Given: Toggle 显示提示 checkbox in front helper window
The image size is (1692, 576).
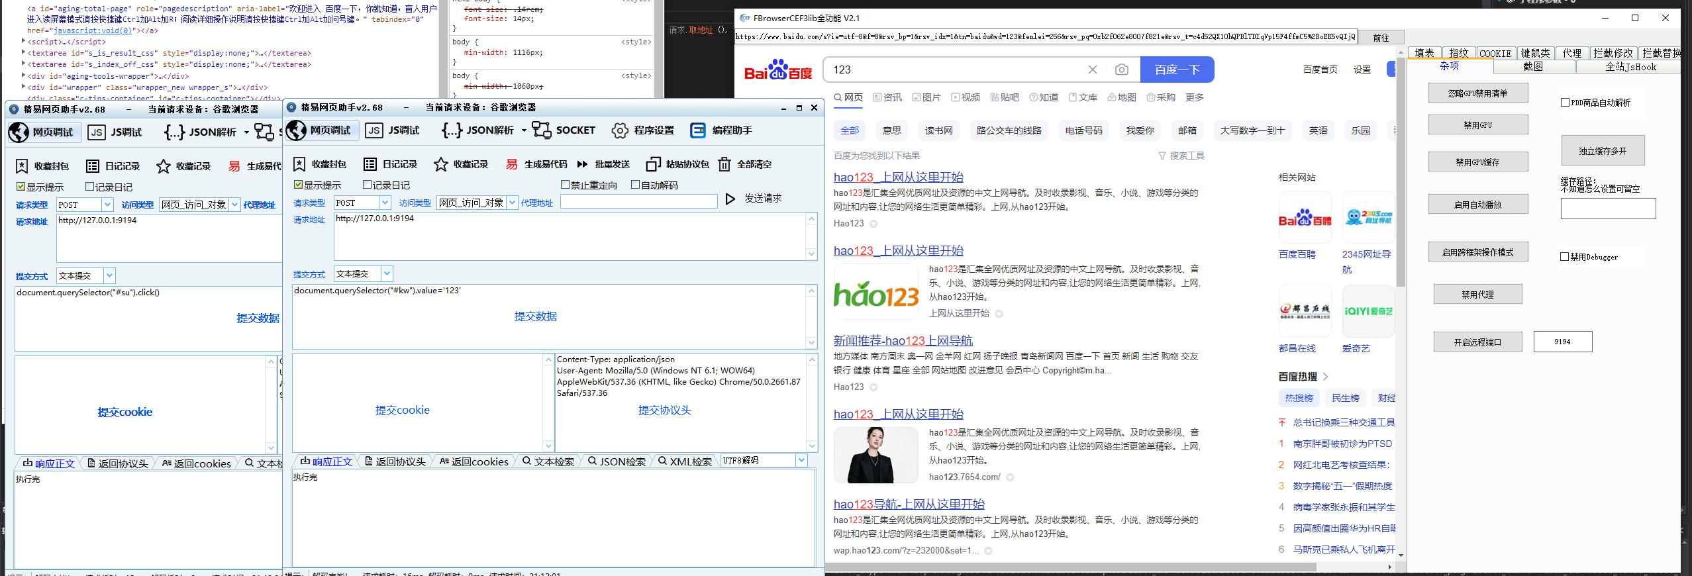Looking at the screenshot, I should (x=298, y=185).
